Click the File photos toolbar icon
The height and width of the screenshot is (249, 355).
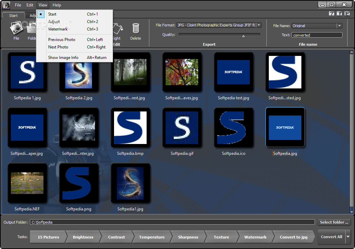(16, 28)
